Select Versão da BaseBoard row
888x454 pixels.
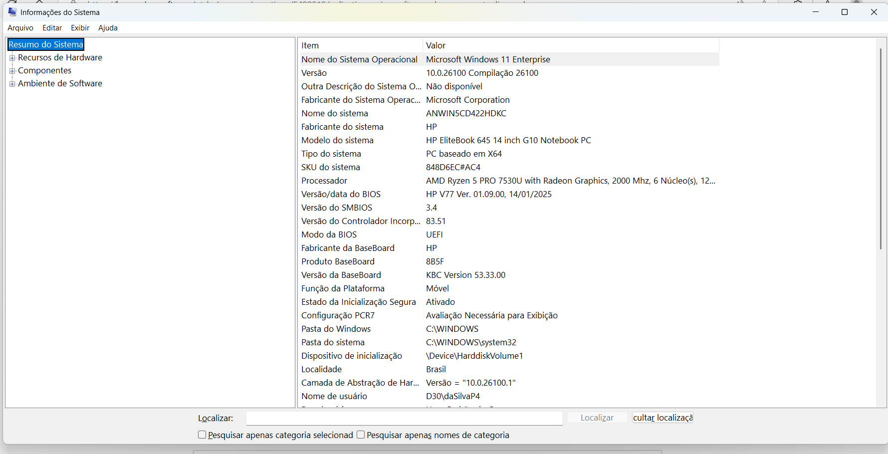click(x=509, y=275)
